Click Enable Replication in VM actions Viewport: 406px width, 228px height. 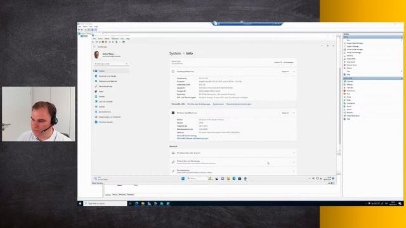(353, 116)
